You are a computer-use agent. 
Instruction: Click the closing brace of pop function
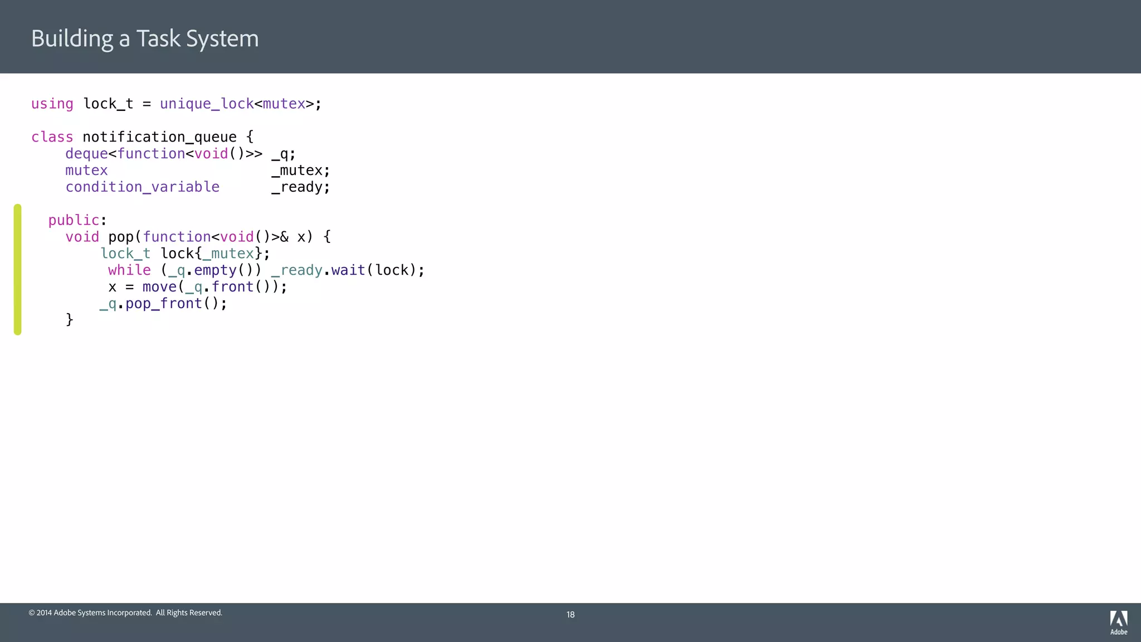pyautogui.click(x=70, y=319)
